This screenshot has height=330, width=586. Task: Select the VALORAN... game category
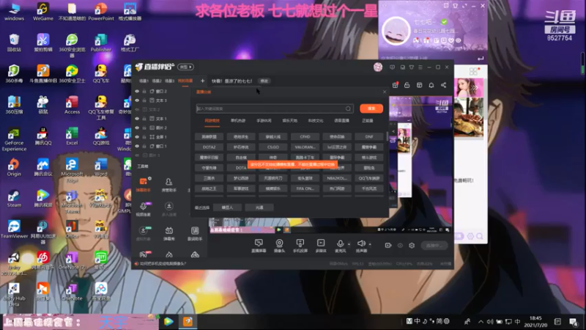point(305,147)
